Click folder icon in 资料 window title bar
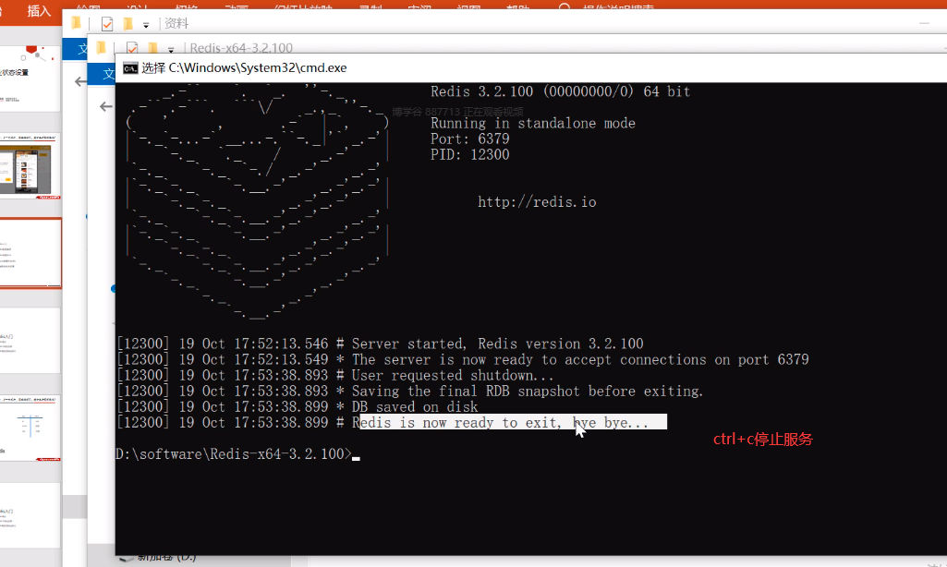 pyautogui.click(x=76, y=23)
